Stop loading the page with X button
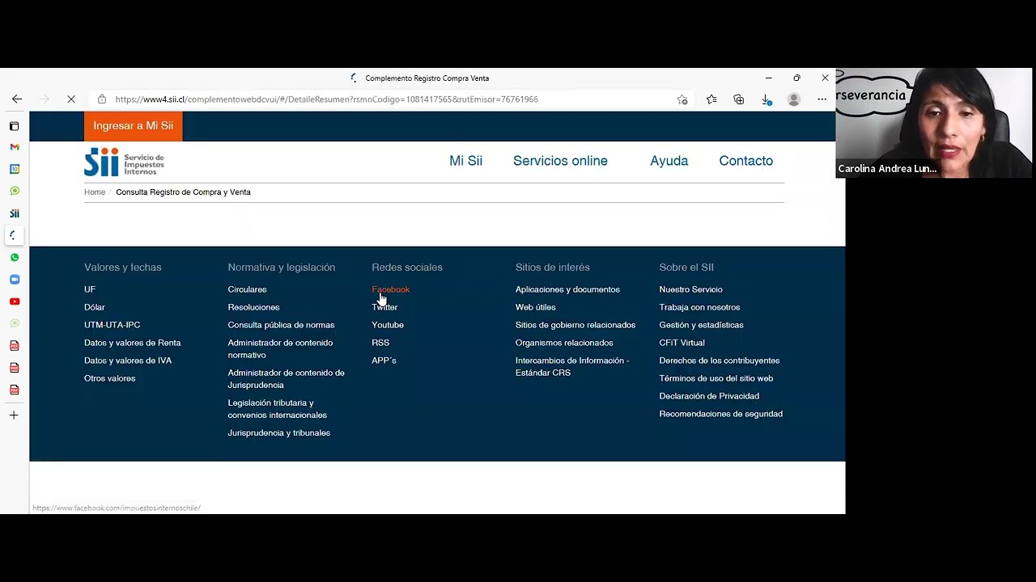The height and width of the screenshot is (582, 1036). [x=71, y=99]
